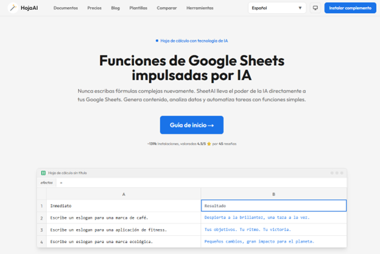Open the Blog nav link
The image size is (380, 254).
tap(115, 8)
